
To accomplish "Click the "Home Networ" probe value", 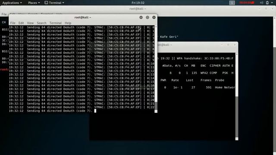I will pyautogui.click(x=225, y=87).
